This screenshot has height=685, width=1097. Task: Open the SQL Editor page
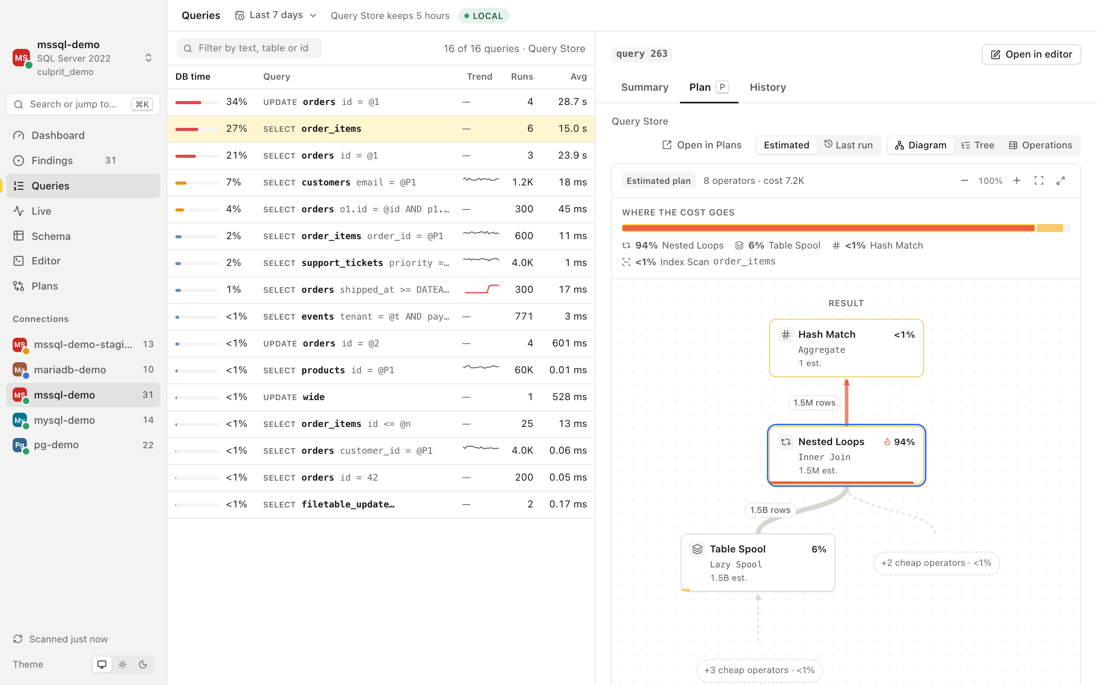(x=83, y=261)
